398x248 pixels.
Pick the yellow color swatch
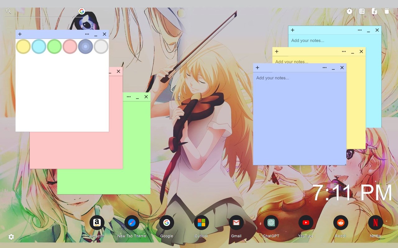(23, 46)
